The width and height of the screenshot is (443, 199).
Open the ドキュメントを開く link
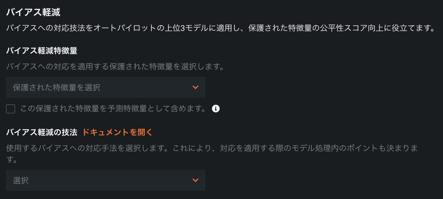pos(117,132)
